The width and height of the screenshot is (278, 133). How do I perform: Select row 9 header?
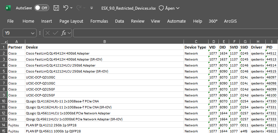coord(3,95)
